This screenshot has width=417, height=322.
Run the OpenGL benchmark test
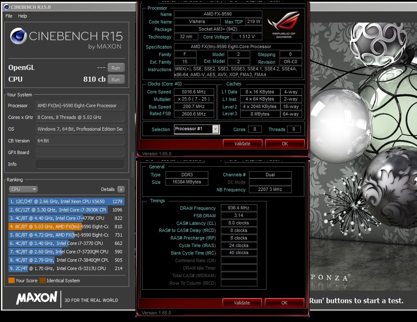pos(116,68)
